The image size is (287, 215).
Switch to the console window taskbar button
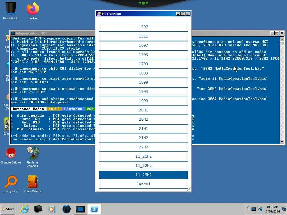80,209
